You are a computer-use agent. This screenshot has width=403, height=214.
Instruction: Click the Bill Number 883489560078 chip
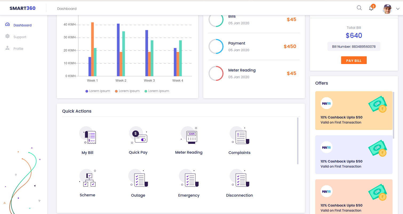pyautogui.click(x=354, y=46)
